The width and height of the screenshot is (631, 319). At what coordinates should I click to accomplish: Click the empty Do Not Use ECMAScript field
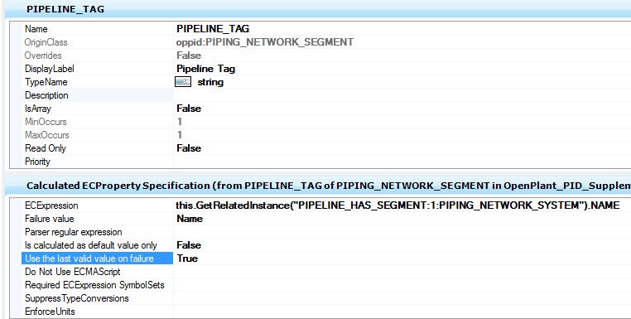coord(402,272)
